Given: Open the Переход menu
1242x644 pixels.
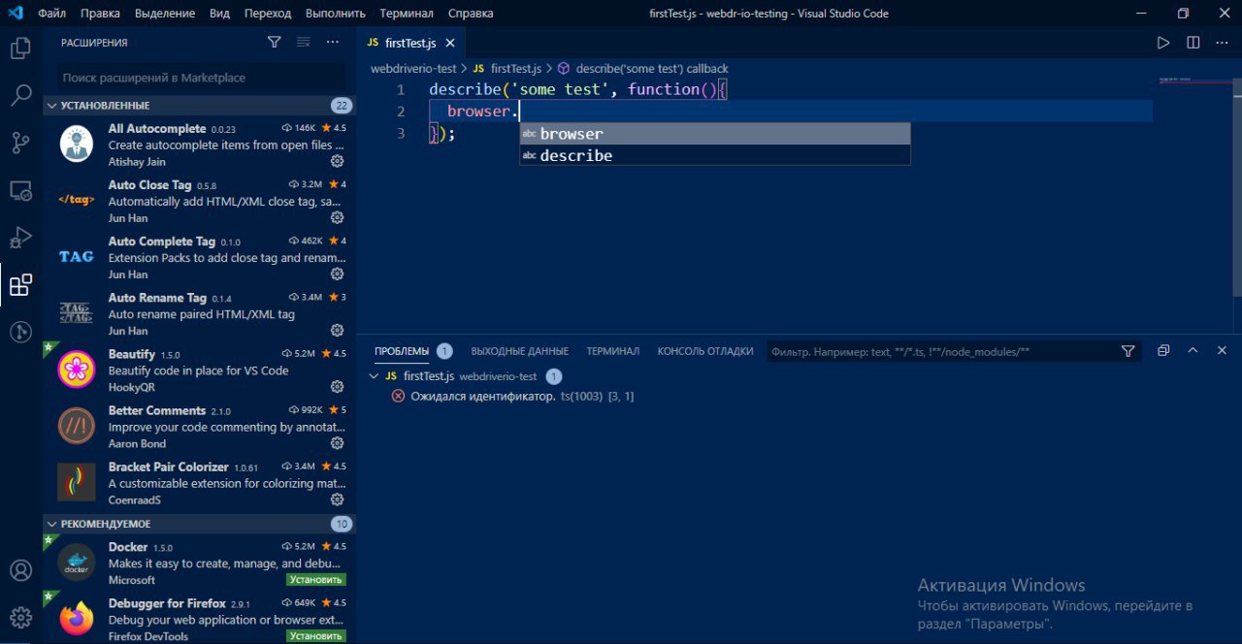Looking at the screenshot, I should 268,14.
